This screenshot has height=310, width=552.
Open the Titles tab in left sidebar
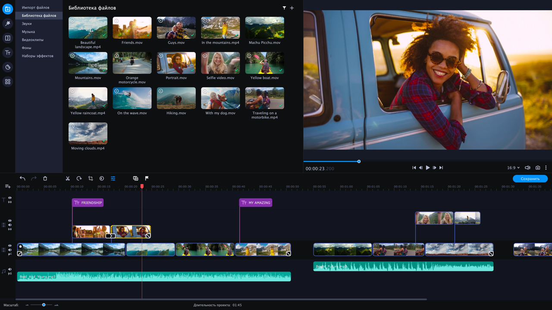(7, 53)
